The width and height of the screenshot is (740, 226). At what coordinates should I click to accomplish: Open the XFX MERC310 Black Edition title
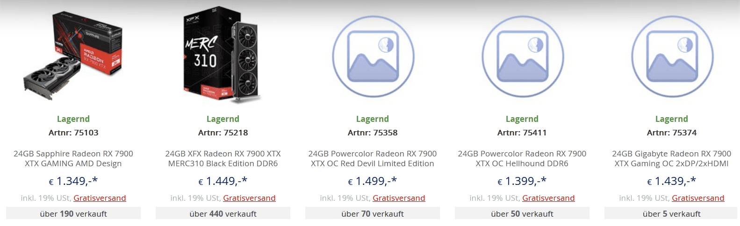coord(223,158)
